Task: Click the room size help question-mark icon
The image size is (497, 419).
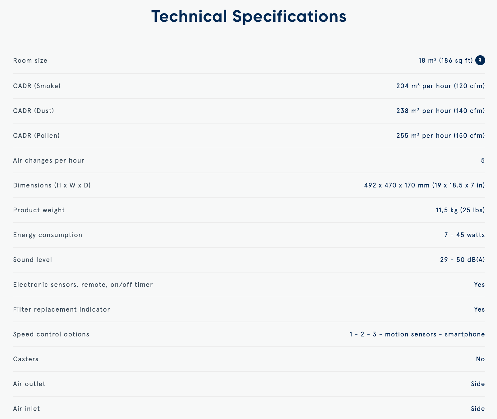Action: tap(480, 60)
